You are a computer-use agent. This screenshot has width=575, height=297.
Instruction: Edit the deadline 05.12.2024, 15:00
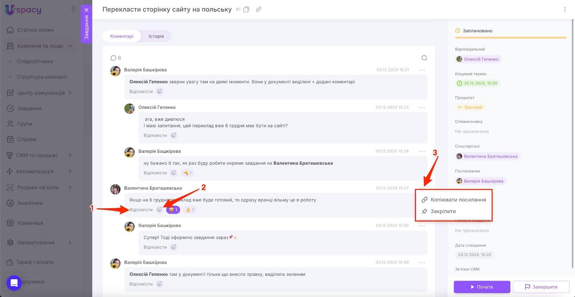[x=477, y=83]
